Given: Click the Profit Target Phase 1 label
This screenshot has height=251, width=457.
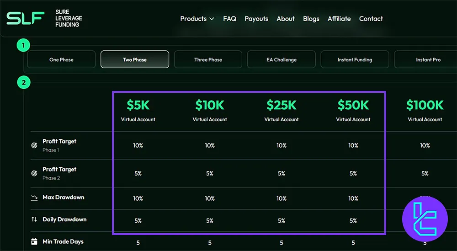Looking at the screenshot, I should [59, 145].
